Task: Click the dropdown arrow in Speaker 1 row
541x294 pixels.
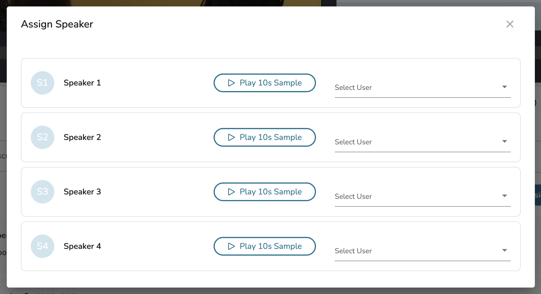Action: pos(505,87)
